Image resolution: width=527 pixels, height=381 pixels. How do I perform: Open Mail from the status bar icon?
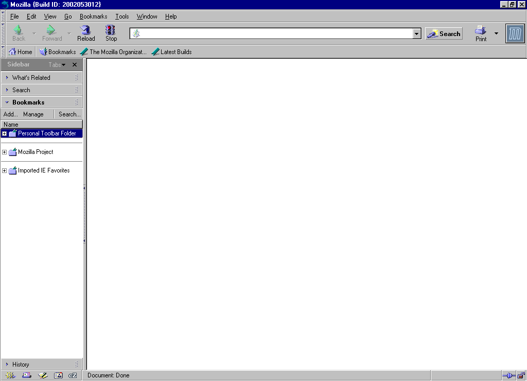click(27, 375)
